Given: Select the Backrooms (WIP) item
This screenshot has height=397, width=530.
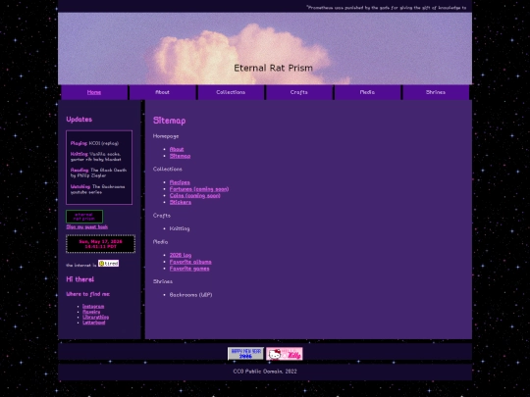Looking at the screenshot, I should pyautogui.click(x=190, y=295).
